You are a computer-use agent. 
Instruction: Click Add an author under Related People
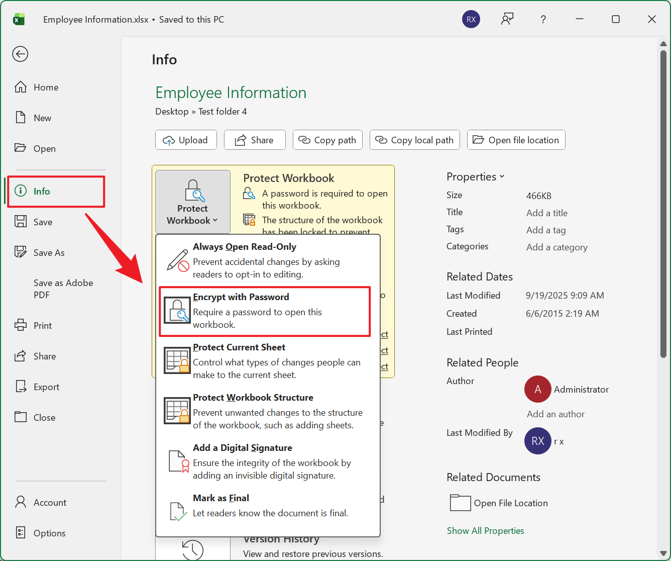point(555,414)
